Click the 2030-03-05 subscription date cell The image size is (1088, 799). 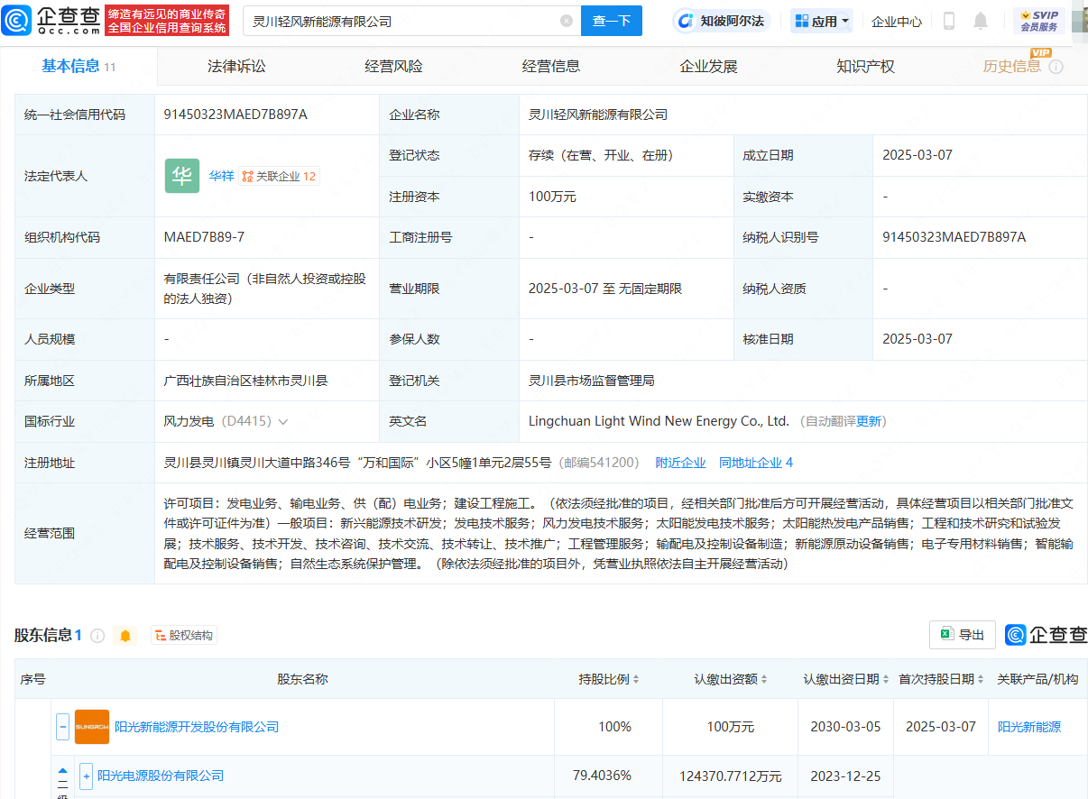coord(845,727)
